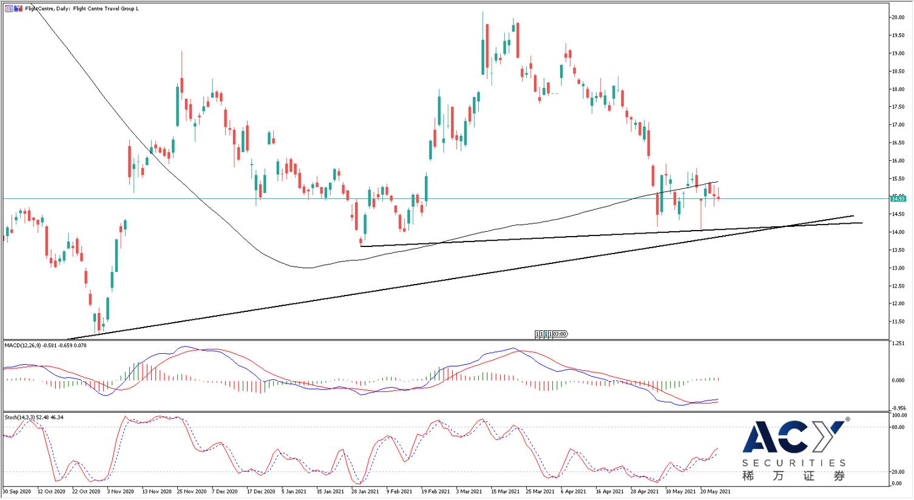Click the '3 Nov 2020' date label
The image size is (914, 500).
pos(121,492)
